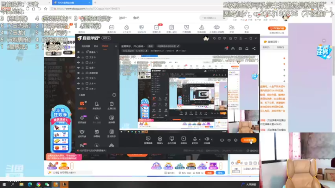
Task: Expand the 工具箱 more options circle
Action: click(x=114, y=95)
